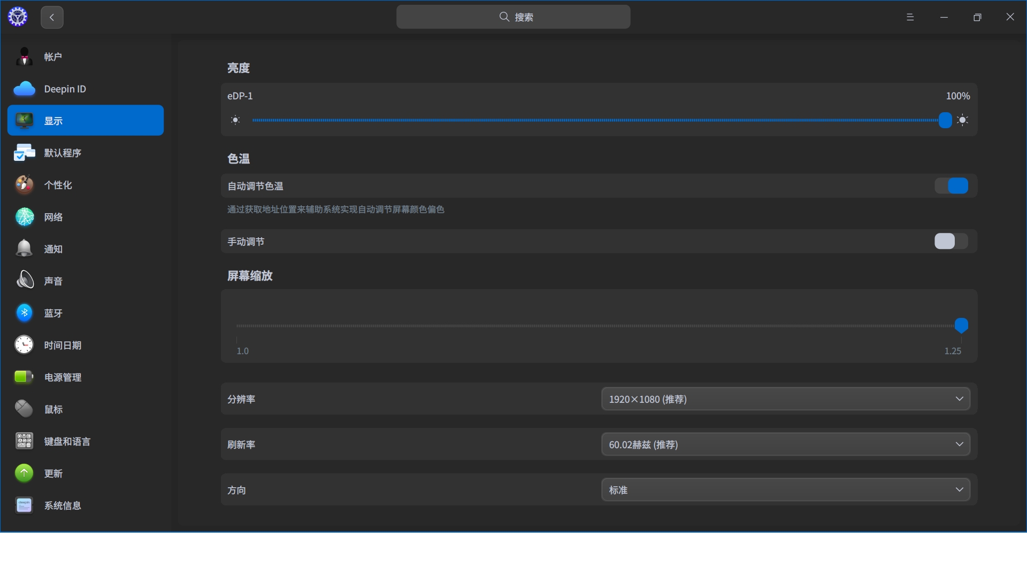The image size is (1027, 577).
Task: Click the 搜索 search field
Action: pos(513,17)
